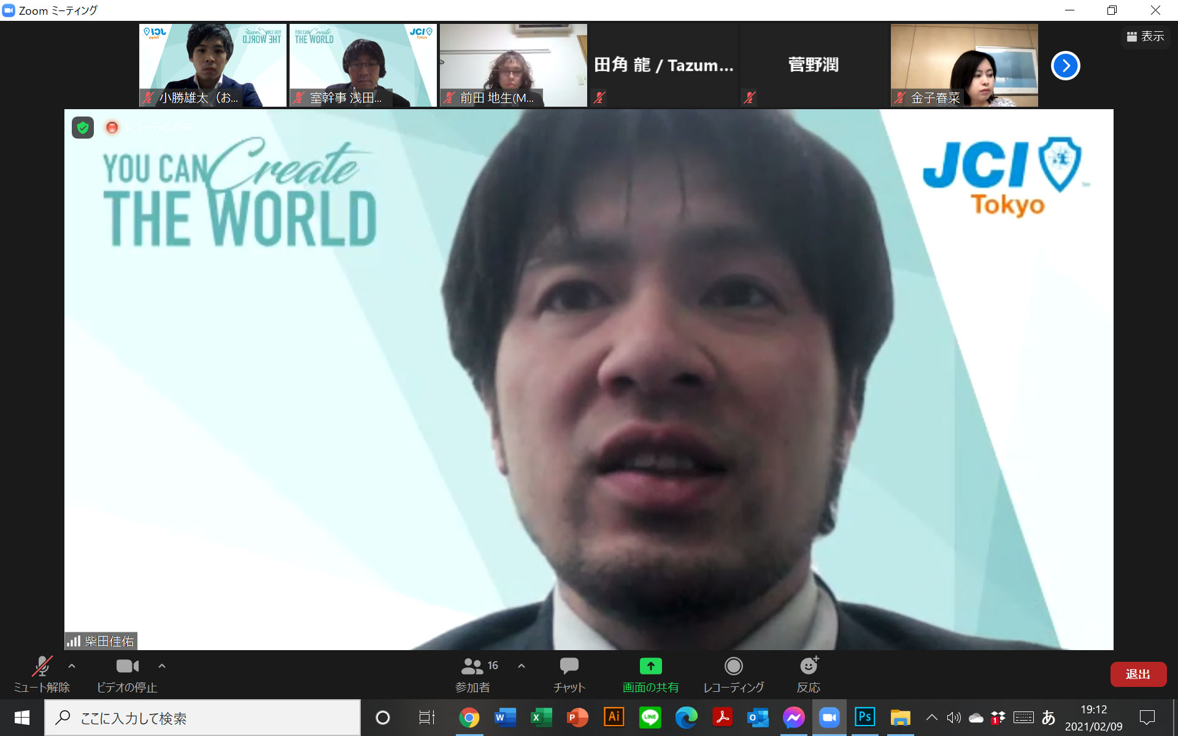Click the green Share Screen icon

click(x=650, y=666)
